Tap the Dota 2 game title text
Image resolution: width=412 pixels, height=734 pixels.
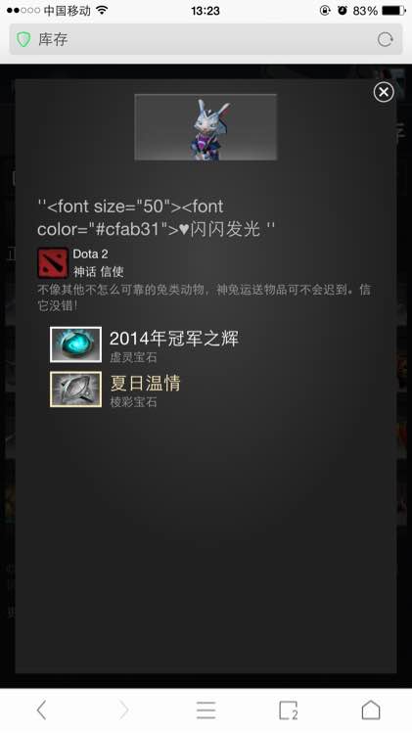(90, 254)
